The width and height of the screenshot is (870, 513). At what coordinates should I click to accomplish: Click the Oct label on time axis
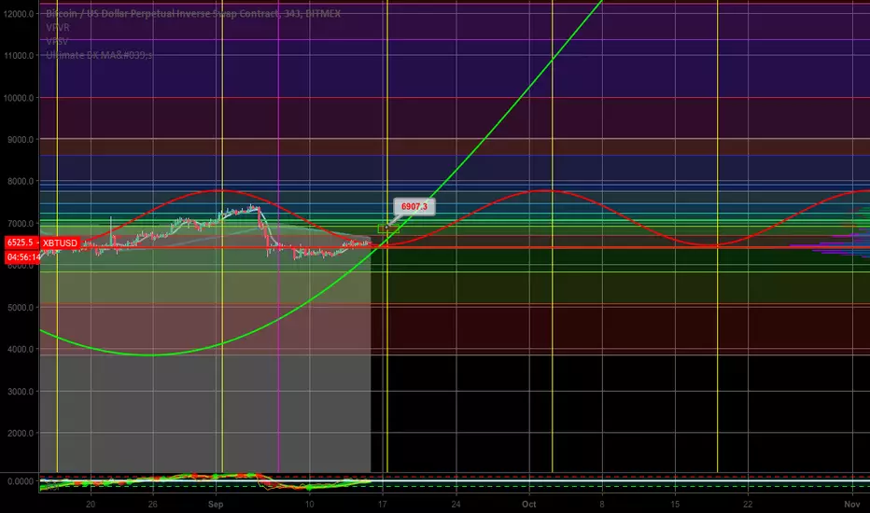(528, 504)
